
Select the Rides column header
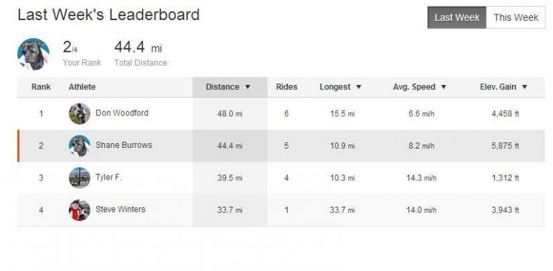pyautogui.click(x=286, y=87)
